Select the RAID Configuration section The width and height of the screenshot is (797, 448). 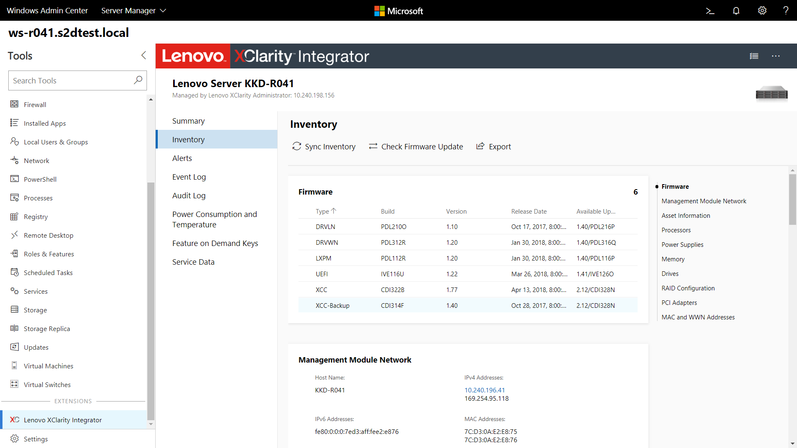pos(688,288)
